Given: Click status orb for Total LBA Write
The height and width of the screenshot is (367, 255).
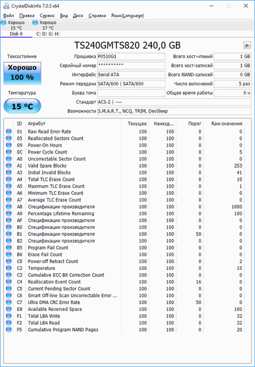Looking at the screenshot, I should (8, 316).
